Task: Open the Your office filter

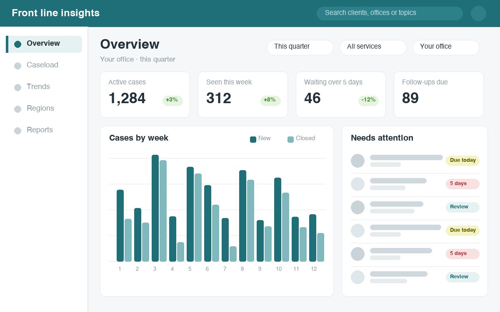Action: tap(446, 47)
